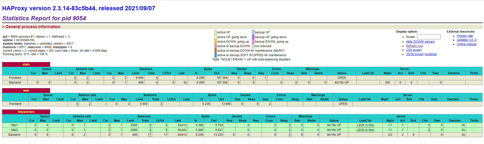The height and width of the screenshot is (144, 484).
Task: Click 'L4OK in 0ms' in http2 row
Action: click(x=365, y=130)
